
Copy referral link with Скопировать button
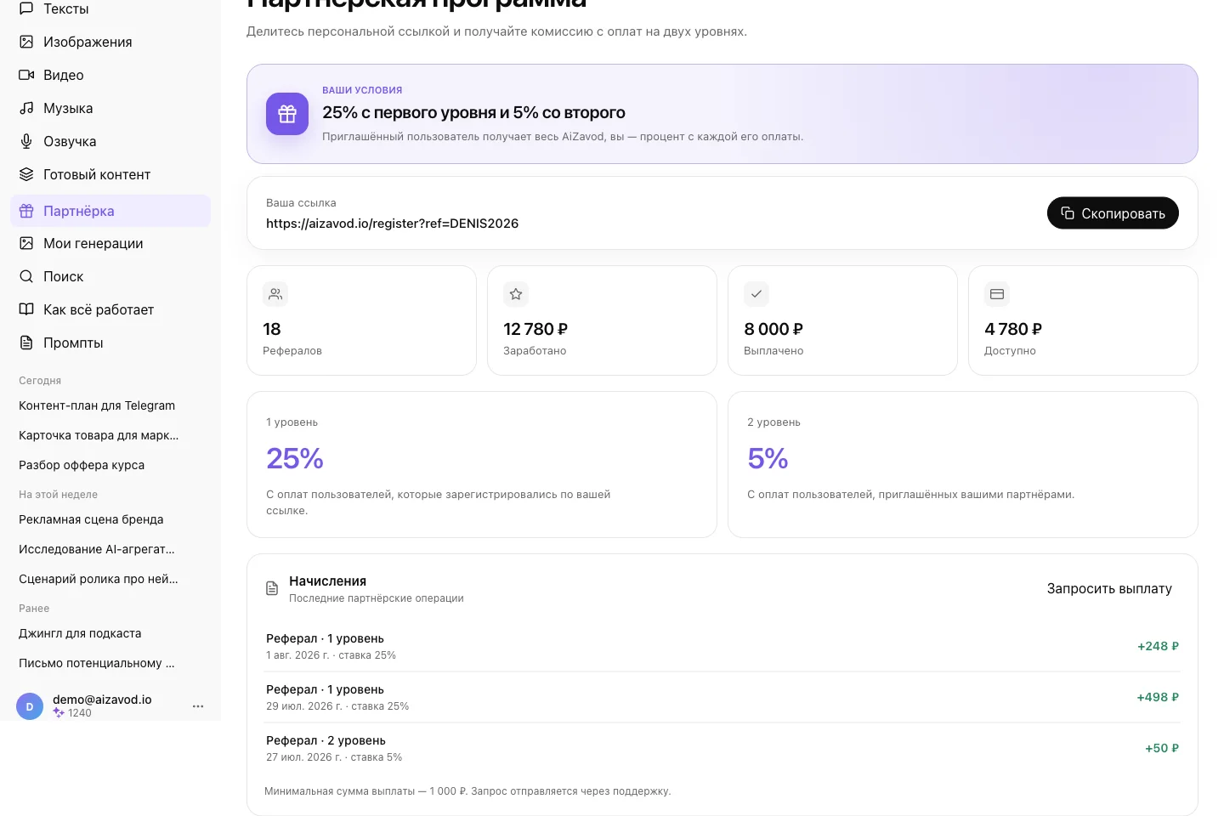(1113, 213)
